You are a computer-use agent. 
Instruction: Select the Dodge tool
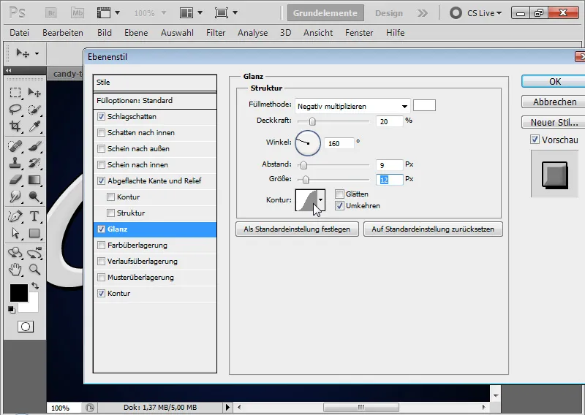[34, 197]
